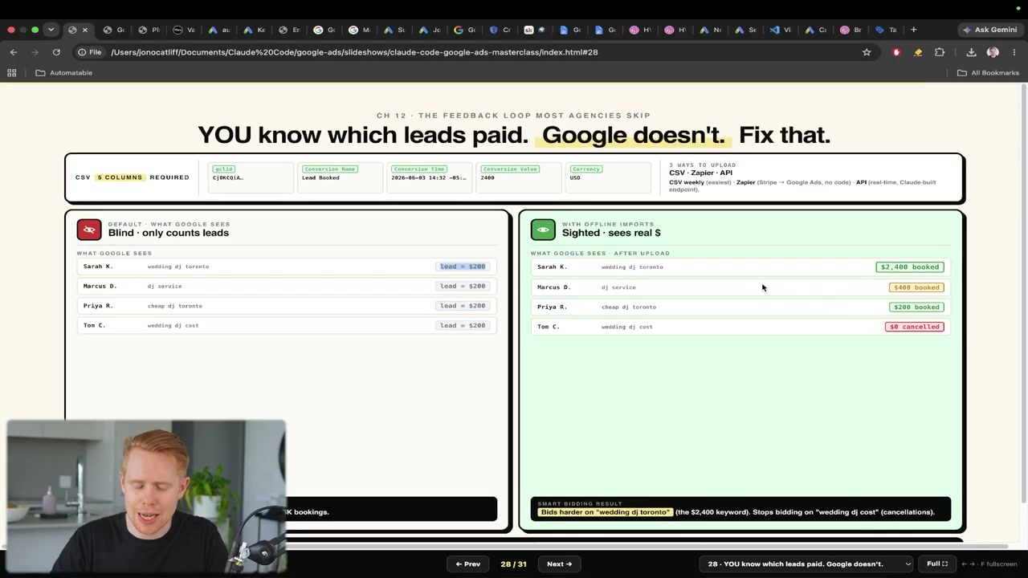Open the All Bookmarks folder
This screenshot has height=578, width=1028.
point(988,72)
